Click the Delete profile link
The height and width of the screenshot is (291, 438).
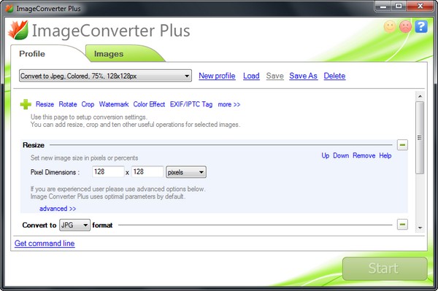point(334,76)
